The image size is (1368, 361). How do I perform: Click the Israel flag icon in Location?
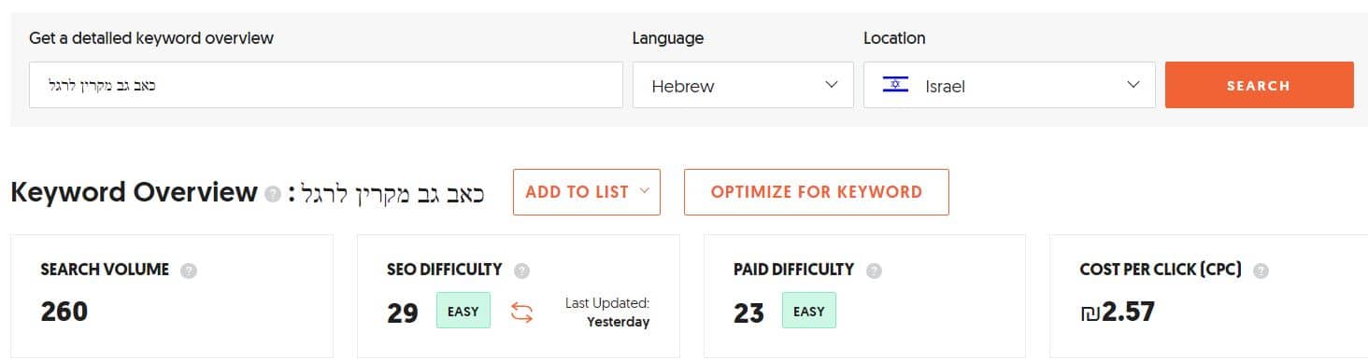tap(895, 85)
